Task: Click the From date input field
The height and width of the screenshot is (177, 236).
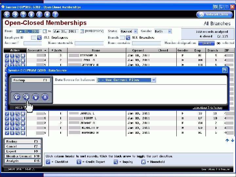Action: pos(29,31)
